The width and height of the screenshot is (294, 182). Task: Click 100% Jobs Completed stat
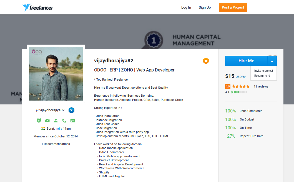(x=244, y=111)
